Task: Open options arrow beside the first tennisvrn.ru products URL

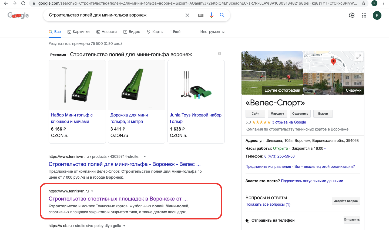Action: point(145,157)
